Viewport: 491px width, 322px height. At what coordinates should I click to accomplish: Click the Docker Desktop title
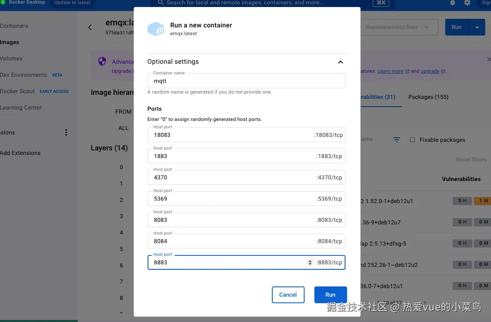[x=27, y=2]
